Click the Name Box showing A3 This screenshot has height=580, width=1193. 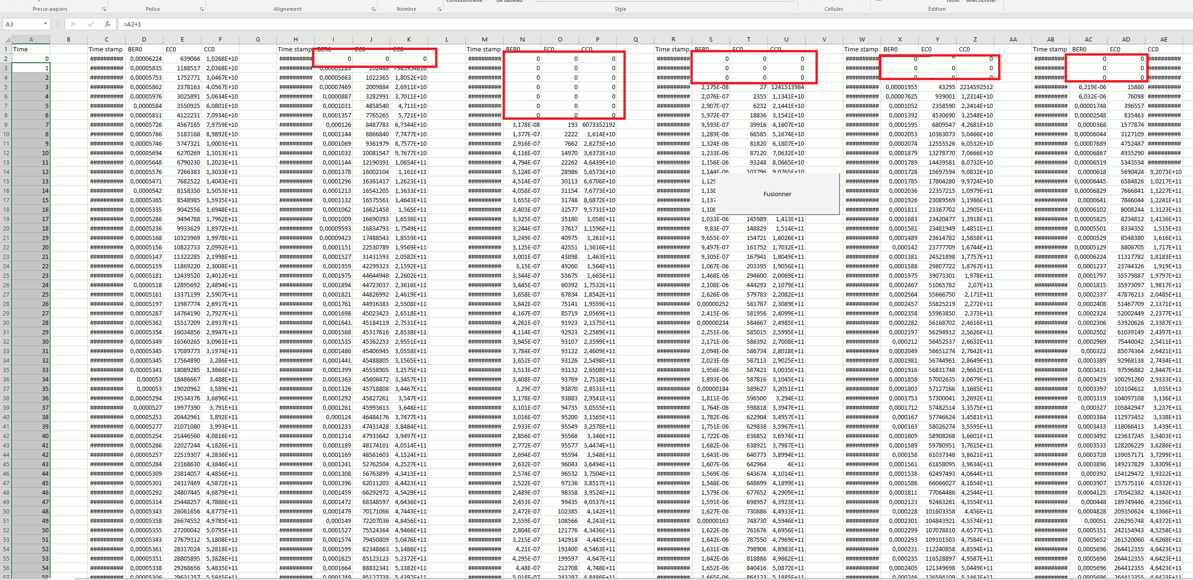21,24
